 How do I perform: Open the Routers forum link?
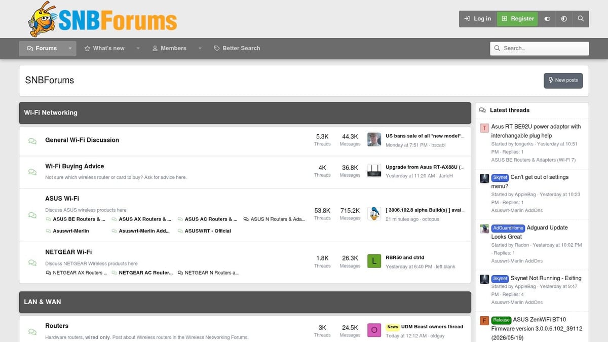pos(57,326)
